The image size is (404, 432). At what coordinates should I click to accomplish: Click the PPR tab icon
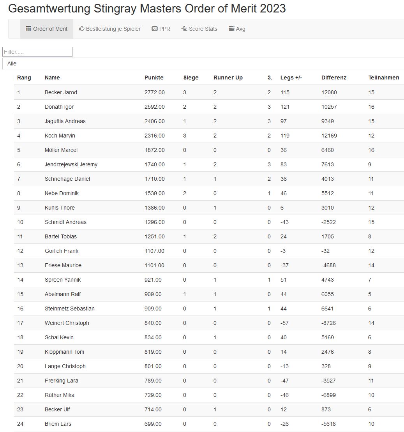[x=155, y=29]
